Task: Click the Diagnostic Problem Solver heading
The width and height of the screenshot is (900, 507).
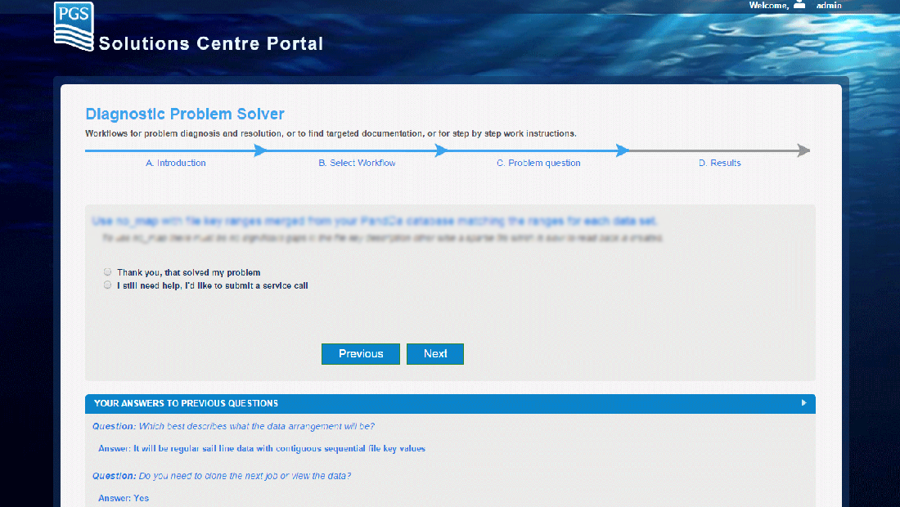Action: 185,114
